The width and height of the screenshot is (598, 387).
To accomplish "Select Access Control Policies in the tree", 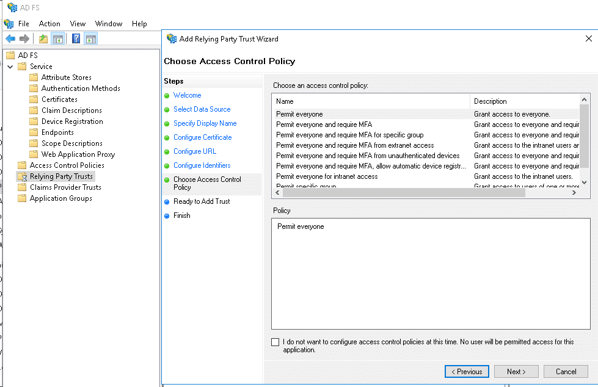I will [67, 165].
